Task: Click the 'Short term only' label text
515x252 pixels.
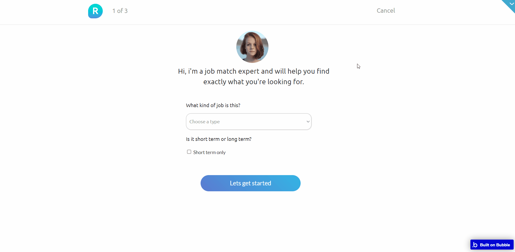Action: pyautogui.click(x=209, y=152)
